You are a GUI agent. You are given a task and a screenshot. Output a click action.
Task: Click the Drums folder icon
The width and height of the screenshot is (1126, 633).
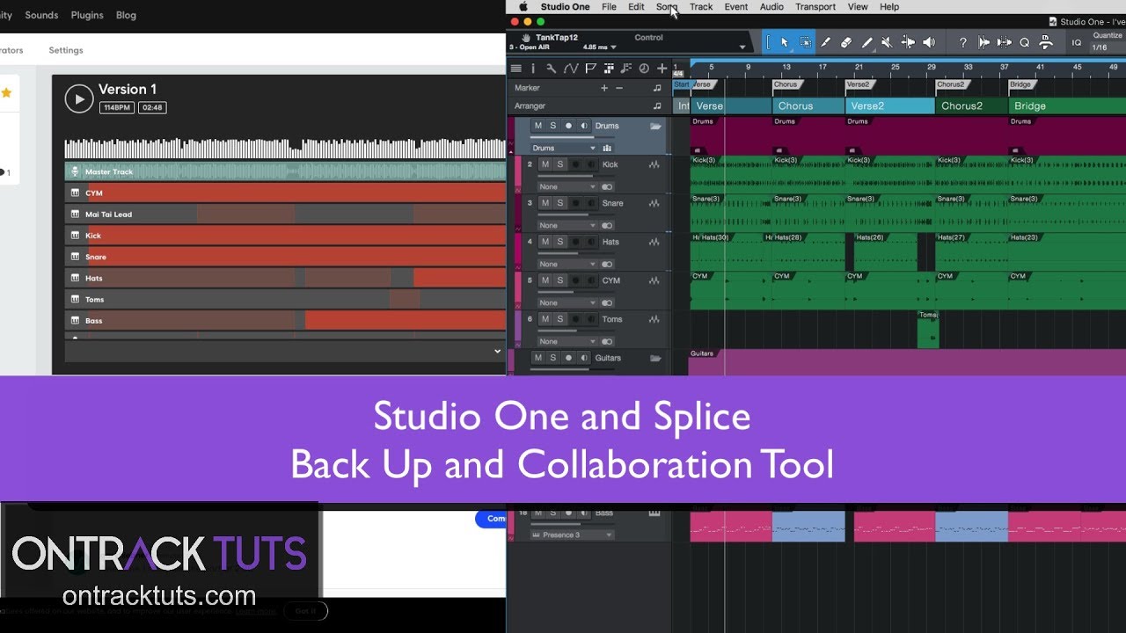tap(655, 126)
